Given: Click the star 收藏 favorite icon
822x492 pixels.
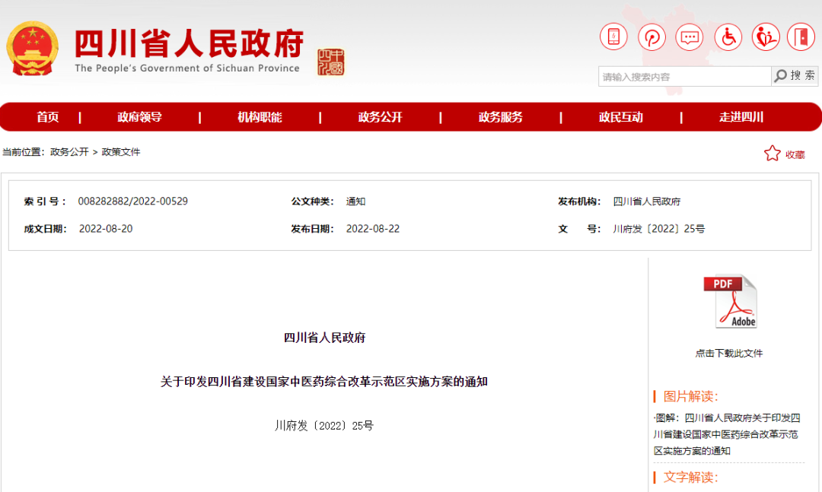Looking at the screenshot, I should pos(773,154).
